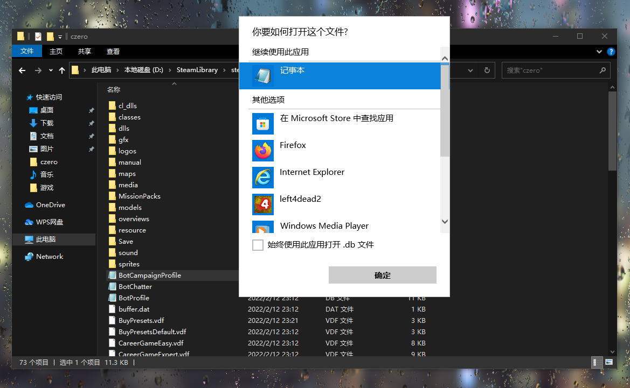Open quick access toolbar customize dropdown
The height and width of the screenshot is (388, 630).
click(x=60, y=37)
